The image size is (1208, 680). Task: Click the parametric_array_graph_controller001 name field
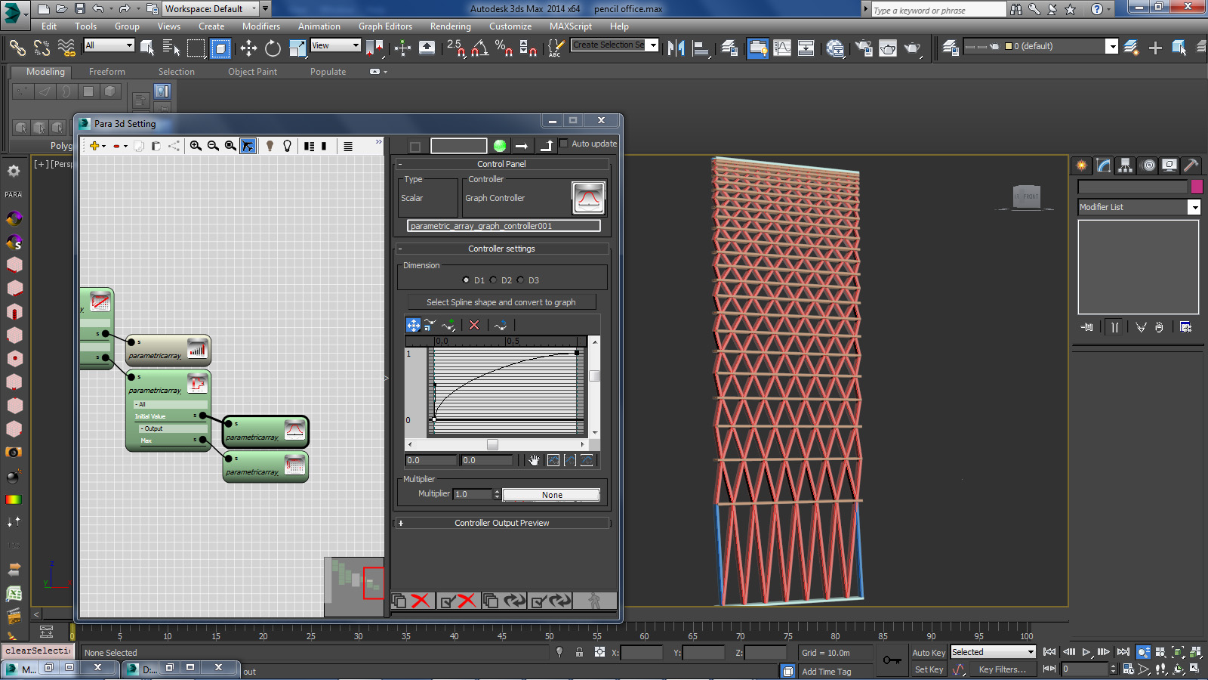(x=504, y=226)
